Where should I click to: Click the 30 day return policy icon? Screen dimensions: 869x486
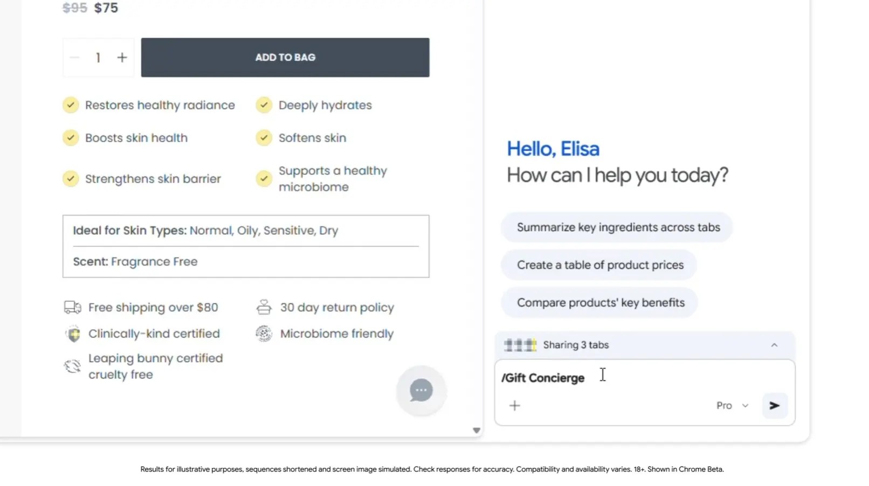[x=264, y=307]
